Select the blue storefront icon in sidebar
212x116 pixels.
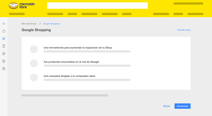pos(4,39)
